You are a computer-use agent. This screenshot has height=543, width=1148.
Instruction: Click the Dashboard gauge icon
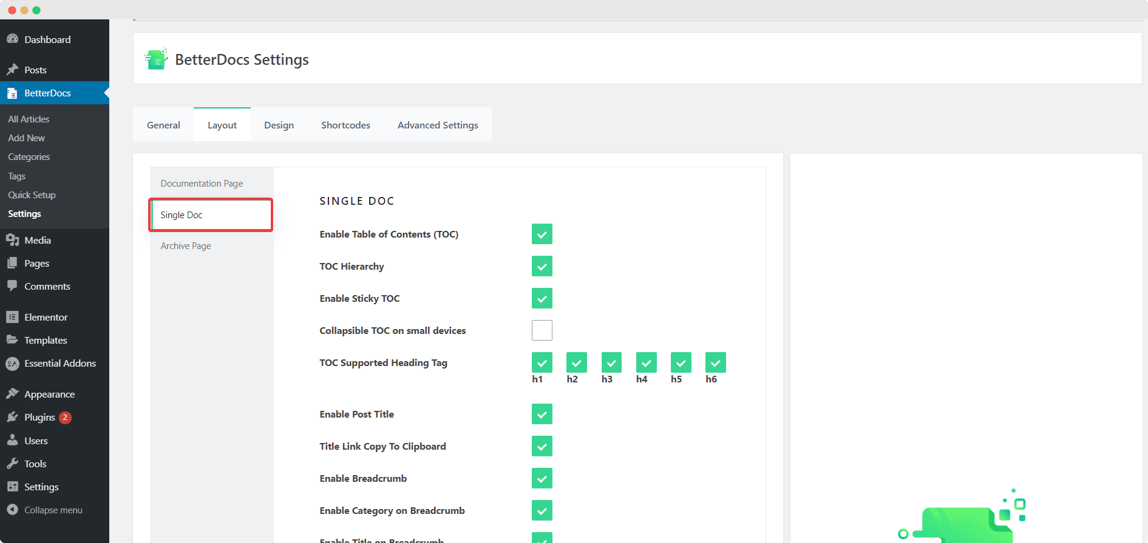coord(12,39)
